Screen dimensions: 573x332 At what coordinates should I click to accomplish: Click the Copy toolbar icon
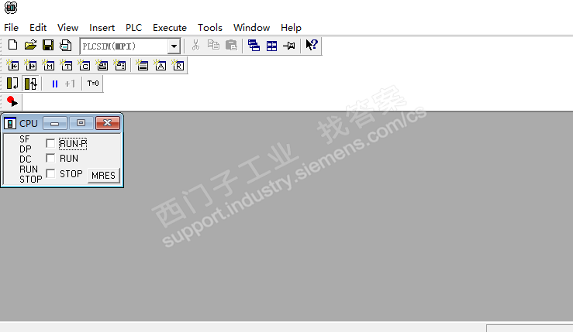click(213, 45)
